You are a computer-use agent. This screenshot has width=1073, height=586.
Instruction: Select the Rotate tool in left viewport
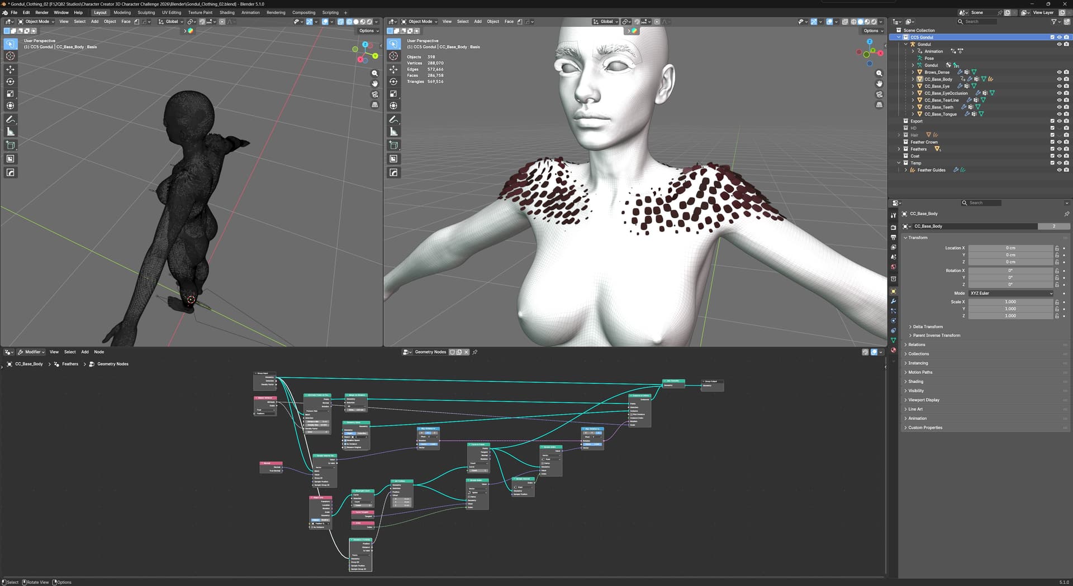click(10, 81)
